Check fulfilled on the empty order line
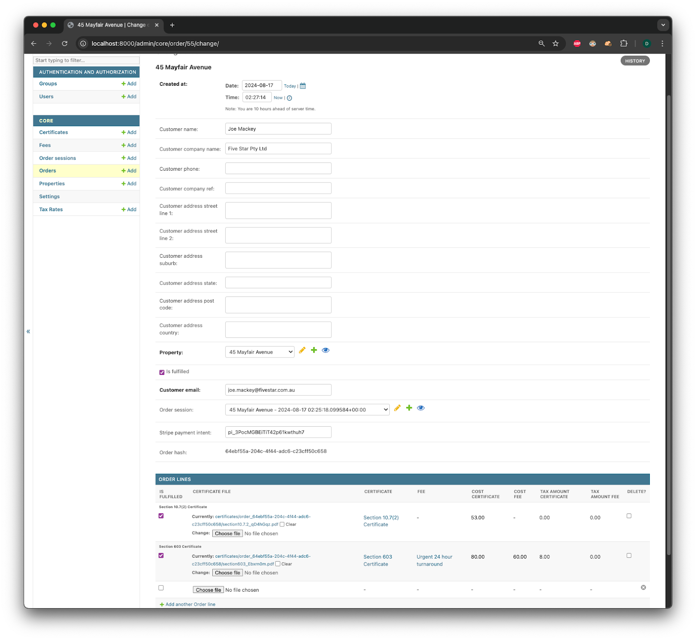This screenshot has width=696, height=640. (161, 588)
